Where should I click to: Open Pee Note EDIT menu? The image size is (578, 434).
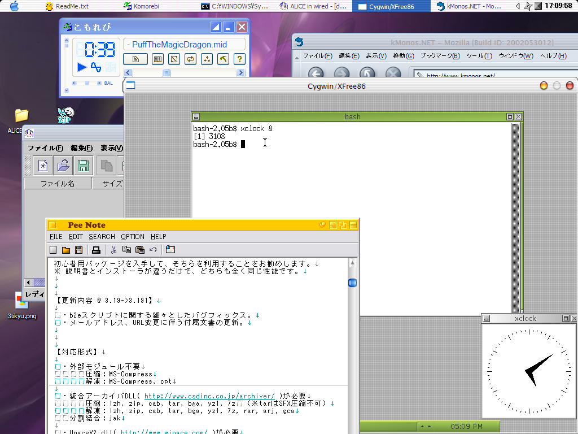tap(76, 237)
